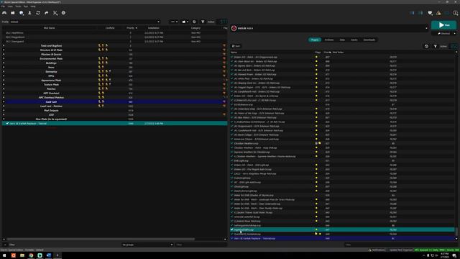This screenshot has height=259, width=460.
Task: Click the restore backup icon above the mod list
Action: [194, 22]
